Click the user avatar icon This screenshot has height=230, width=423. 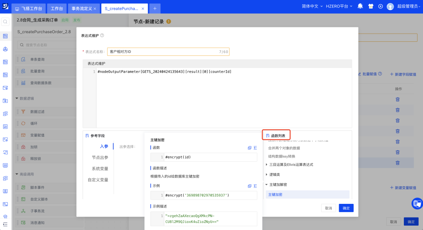pyautogui.click(x=390, y=6)
